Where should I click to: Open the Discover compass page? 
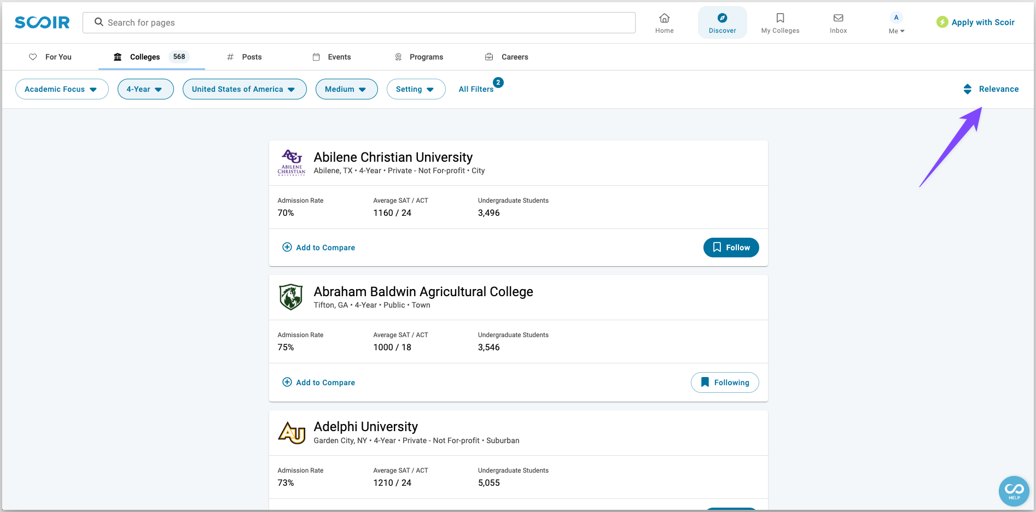click(x=722, y=23)
